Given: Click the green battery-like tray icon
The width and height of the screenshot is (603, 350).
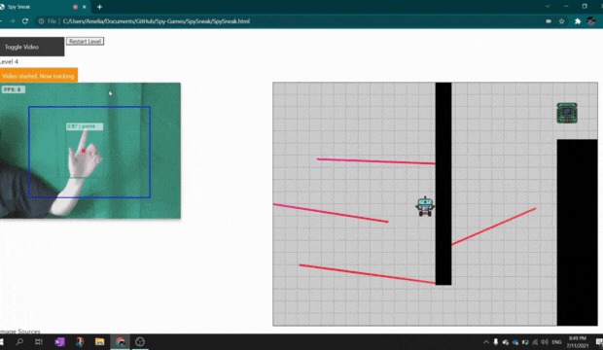Looking at the screenshot, I should coord(525,342).
